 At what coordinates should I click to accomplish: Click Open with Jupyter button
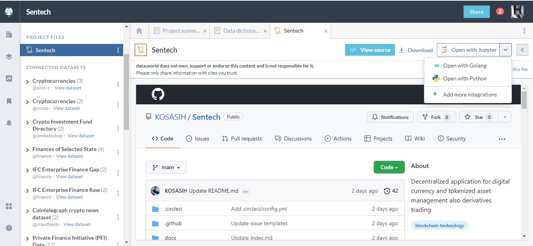coord(469,50)
